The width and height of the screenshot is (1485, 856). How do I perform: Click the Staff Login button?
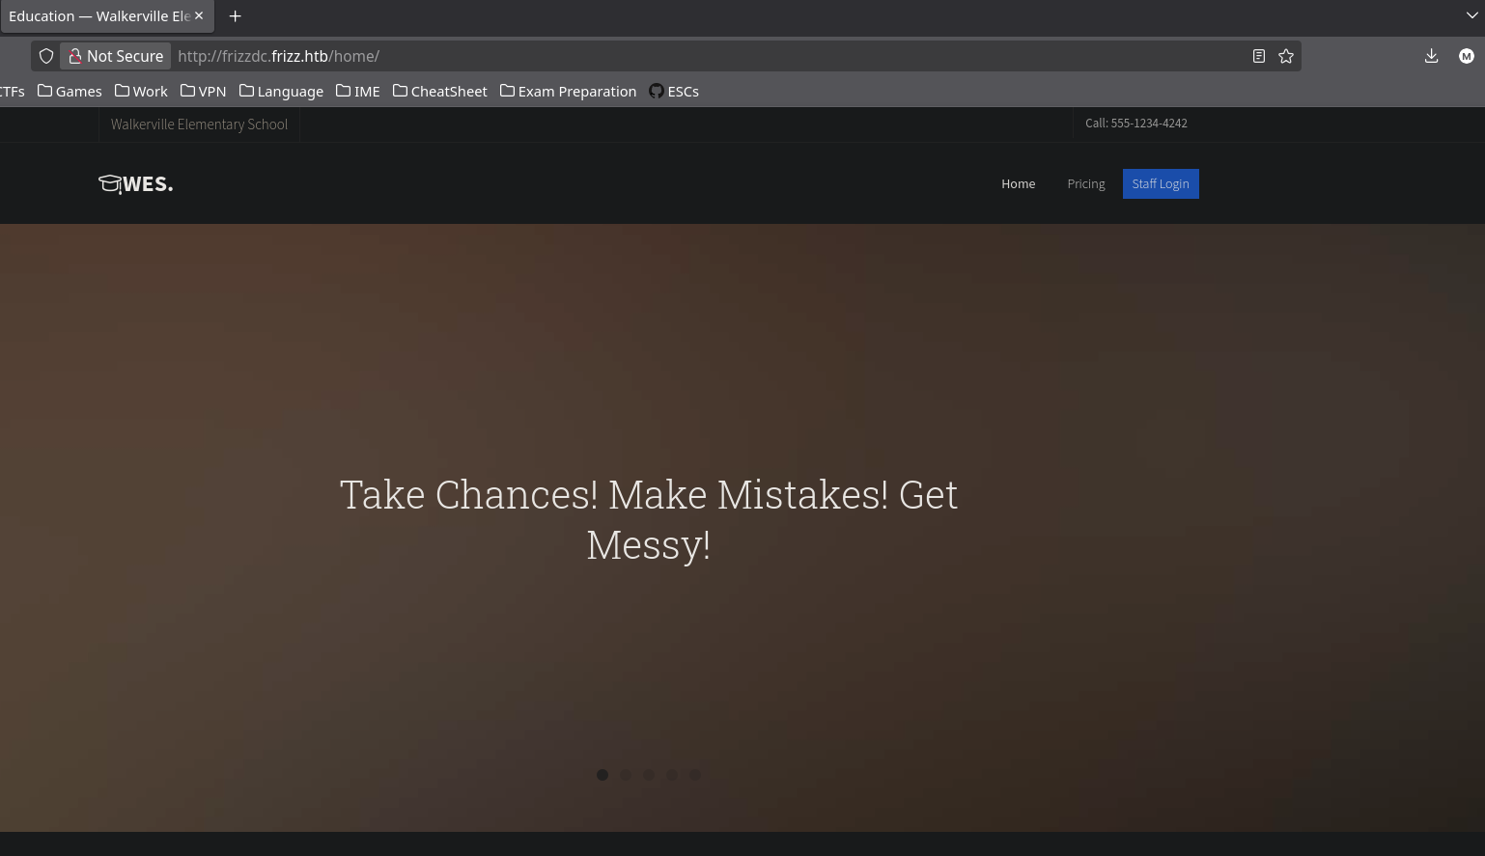click(1161, 183)
